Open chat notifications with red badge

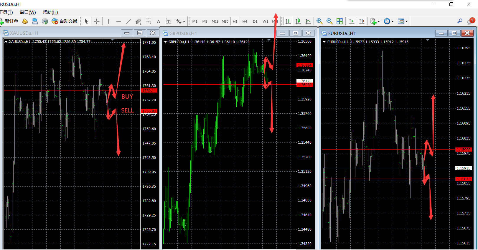pos(471,21)
